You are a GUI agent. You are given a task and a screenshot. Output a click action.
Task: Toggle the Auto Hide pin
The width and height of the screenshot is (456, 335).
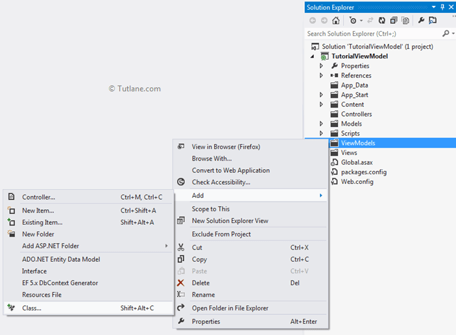442,7
